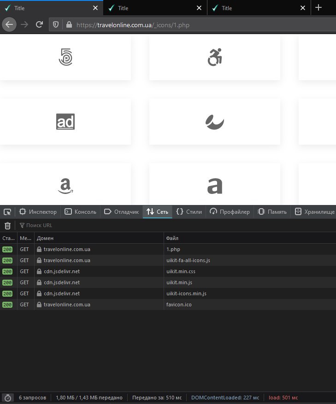Select the uikit-fa-all-icons.js request

168,260
